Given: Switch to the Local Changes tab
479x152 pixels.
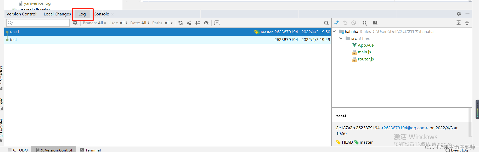Looking at the screenshot, I should pyautogui.click(x=57, y=14).
